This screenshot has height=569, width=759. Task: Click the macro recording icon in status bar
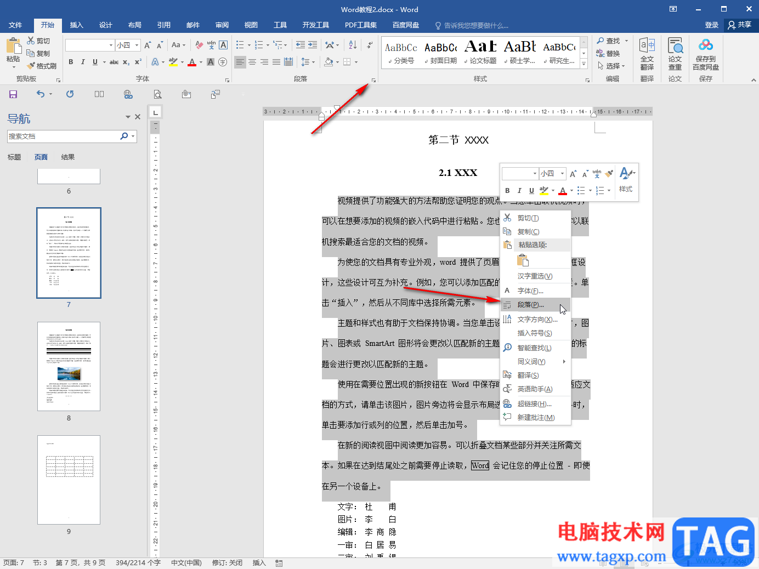coord(279,563)
